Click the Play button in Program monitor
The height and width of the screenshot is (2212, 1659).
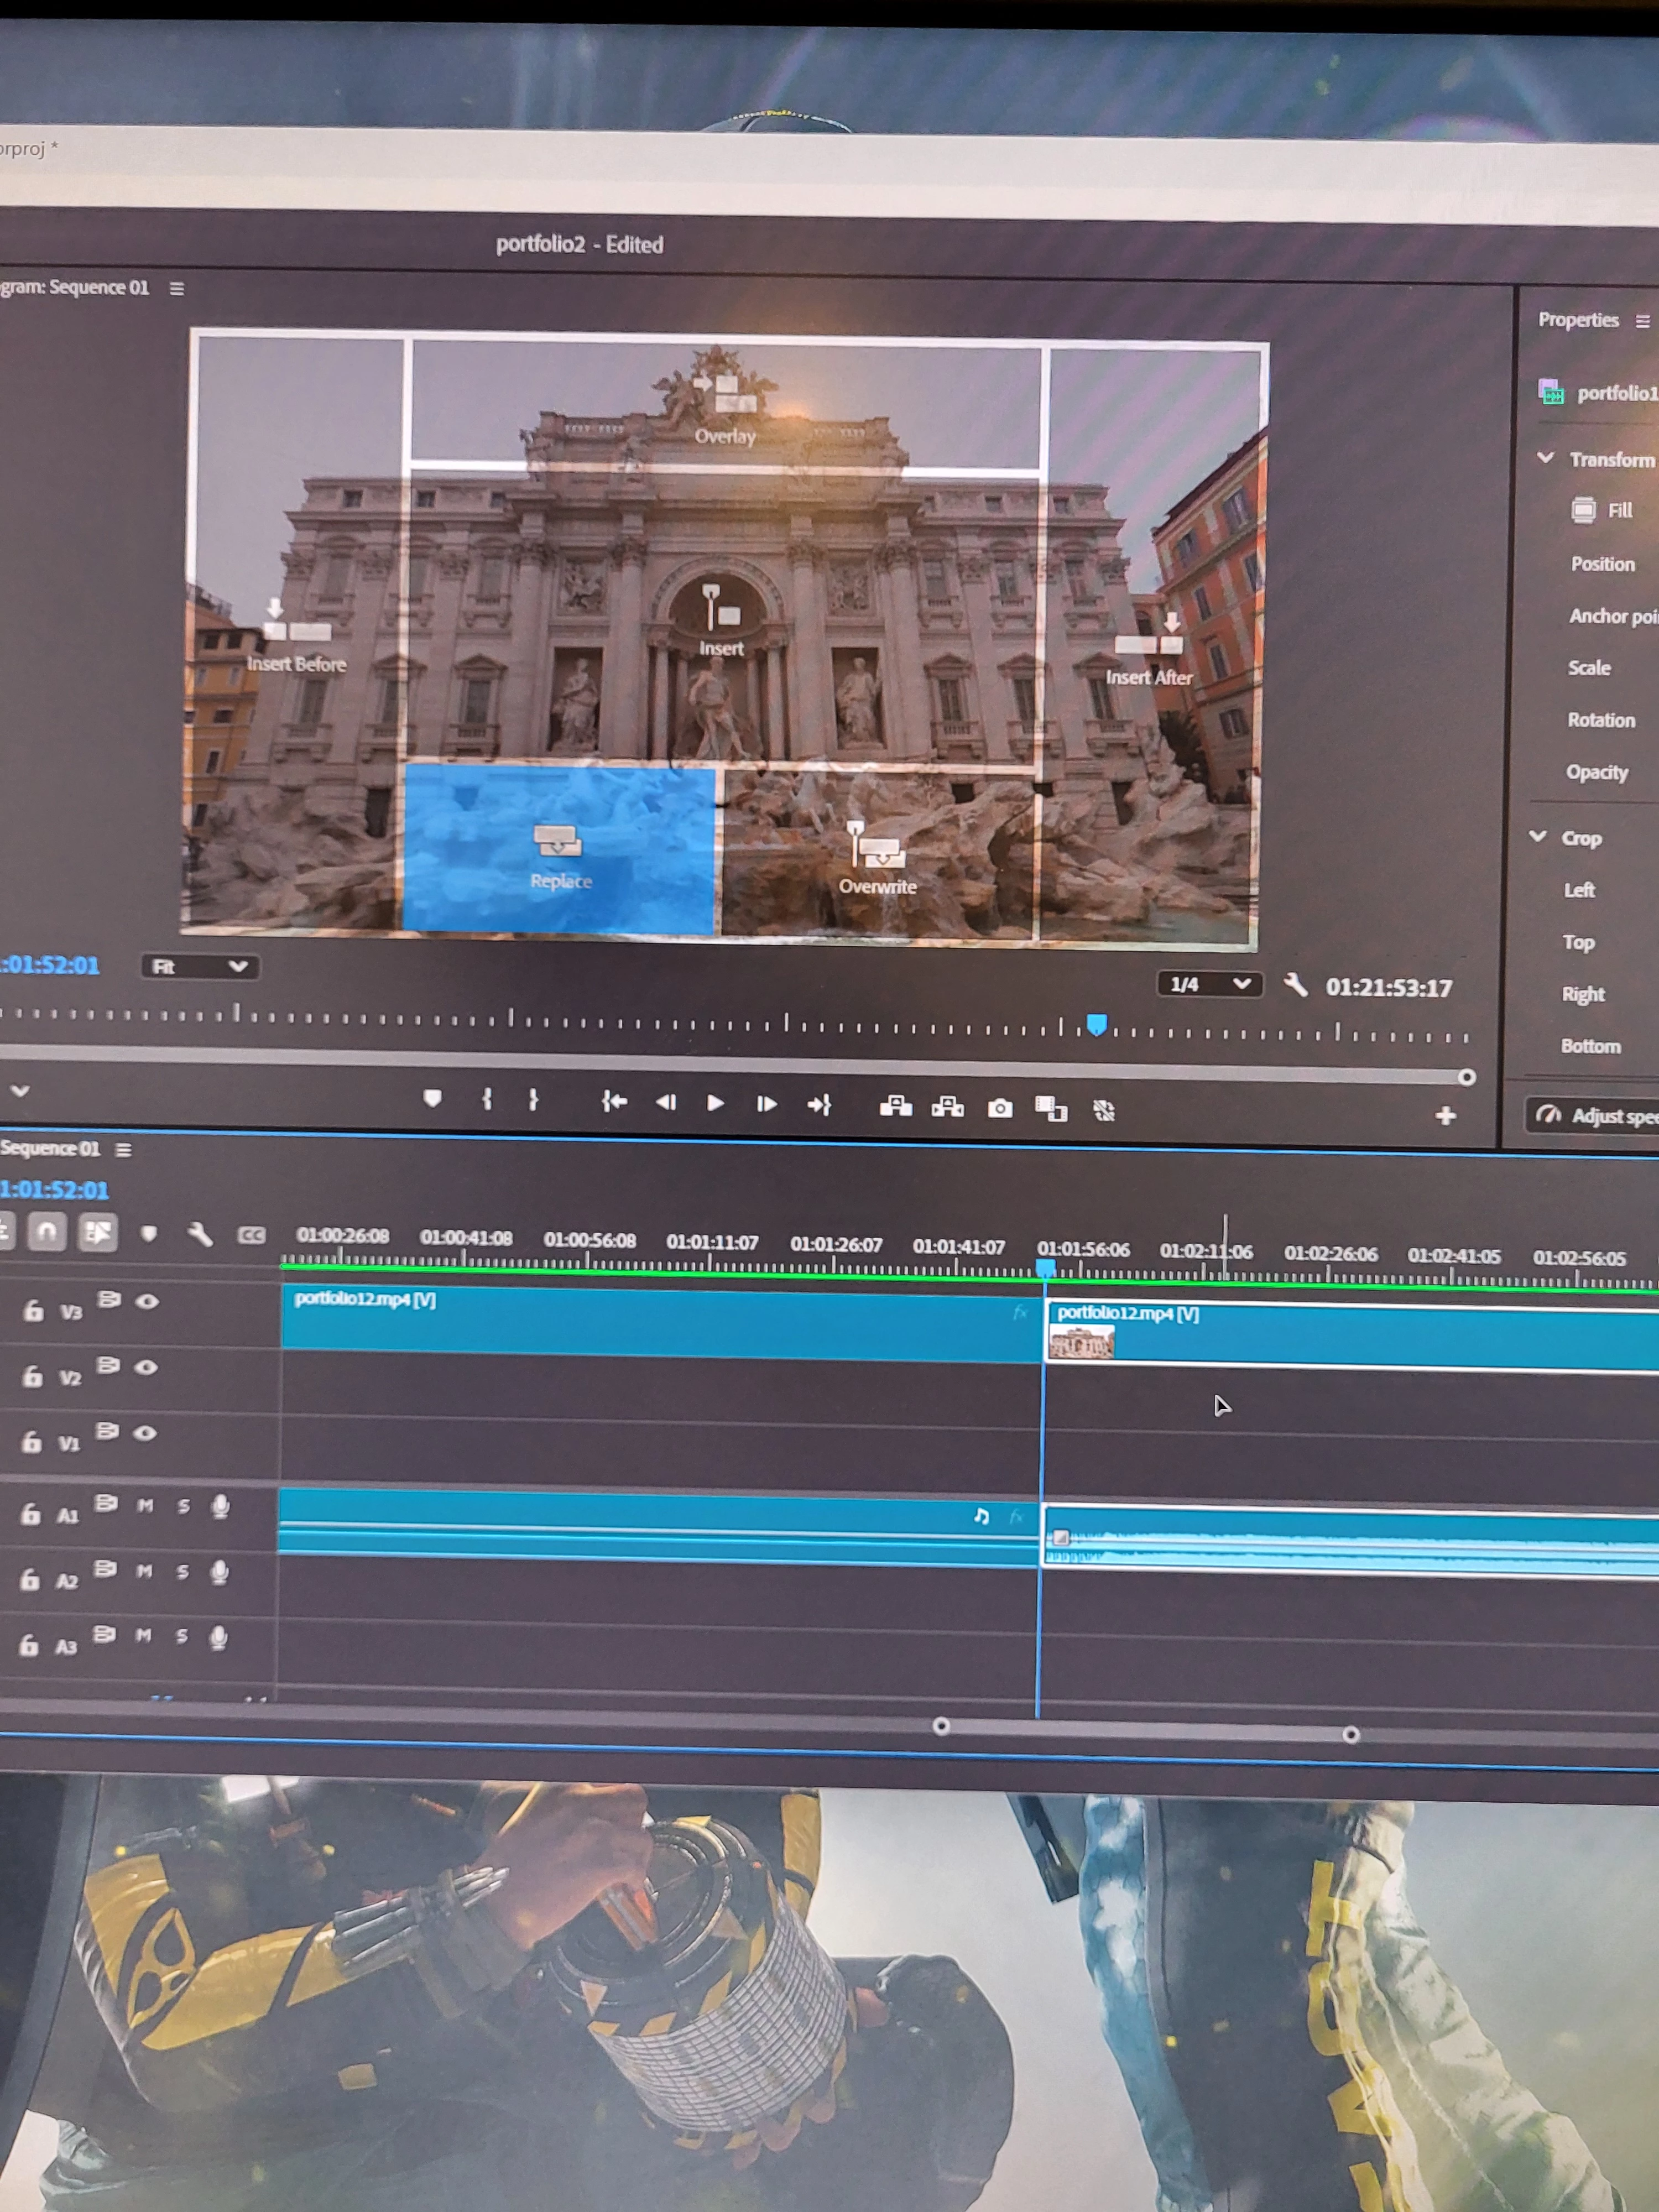click(715, 1103)
